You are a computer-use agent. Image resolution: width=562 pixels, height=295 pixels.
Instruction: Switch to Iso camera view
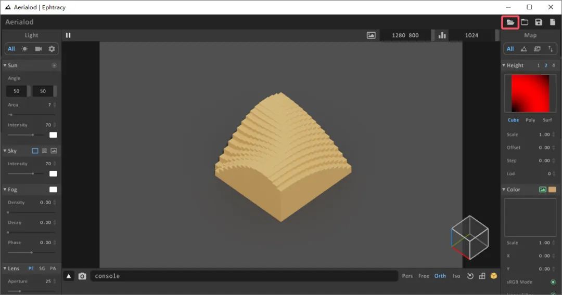(x=456, y=276)
